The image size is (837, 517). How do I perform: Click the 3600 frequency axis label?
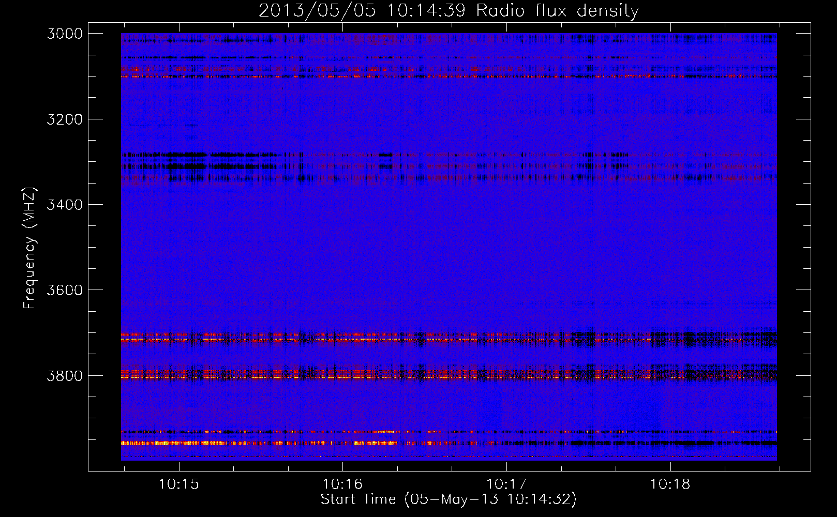click(x=65, y=290)
